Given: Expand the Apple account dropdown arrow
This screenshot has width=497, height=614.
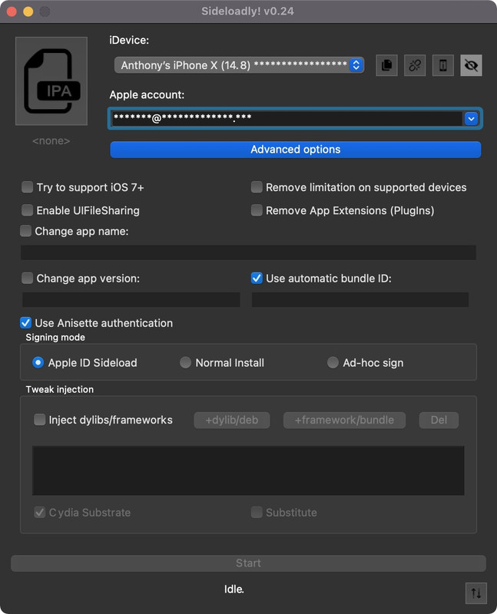Looking at the screenshot, I should (471, 118).
